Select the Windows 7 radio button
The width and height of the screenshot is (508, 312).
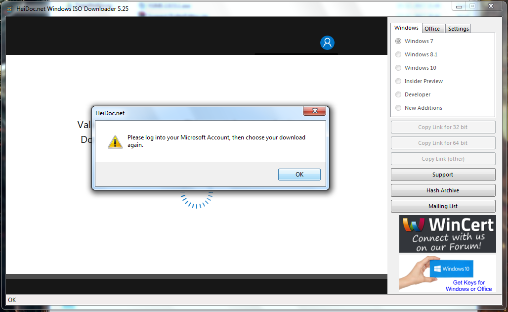tap(398, 41)
